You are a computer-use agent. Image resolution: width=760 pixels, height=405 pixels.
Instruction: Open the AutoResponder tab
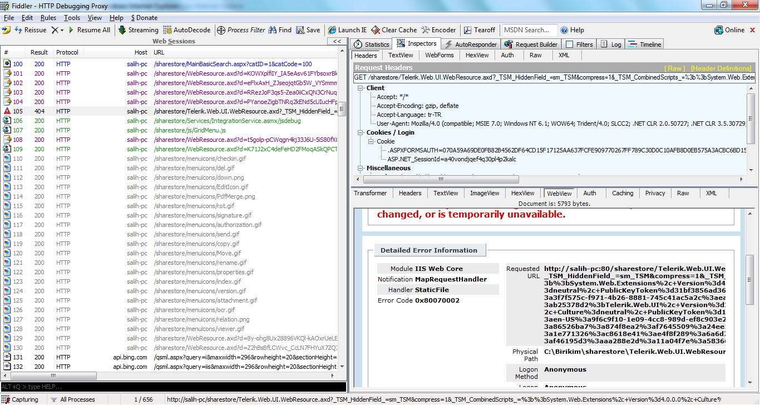pos(470,45)
